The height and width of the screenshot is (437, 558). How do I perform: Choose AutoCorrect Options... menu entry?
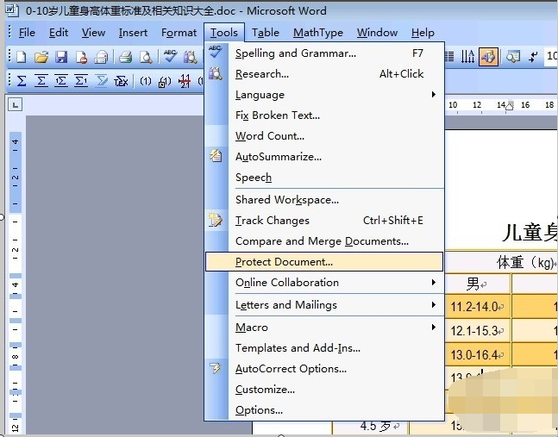pos(325,368)
